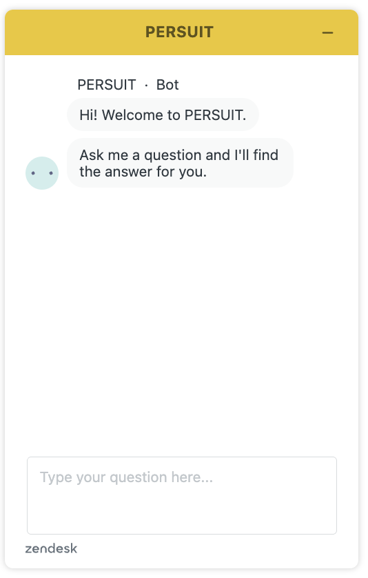The height and width of the screenshot is (578, 368).
Task: Click the PERSUIT title in yellow header
Action: tap(179, 32)
